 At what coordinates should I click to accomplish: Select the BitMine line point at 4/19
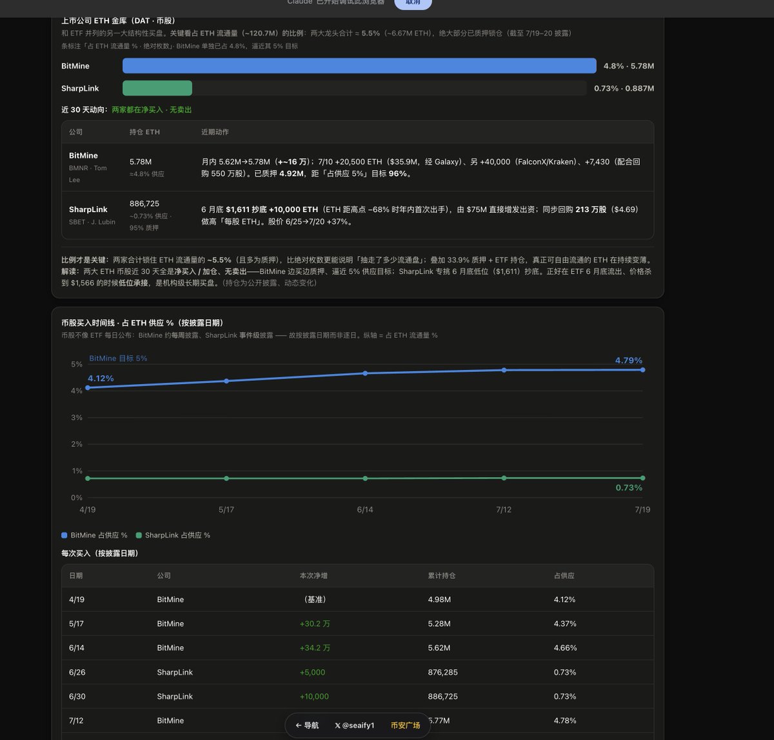coord(88,387)
